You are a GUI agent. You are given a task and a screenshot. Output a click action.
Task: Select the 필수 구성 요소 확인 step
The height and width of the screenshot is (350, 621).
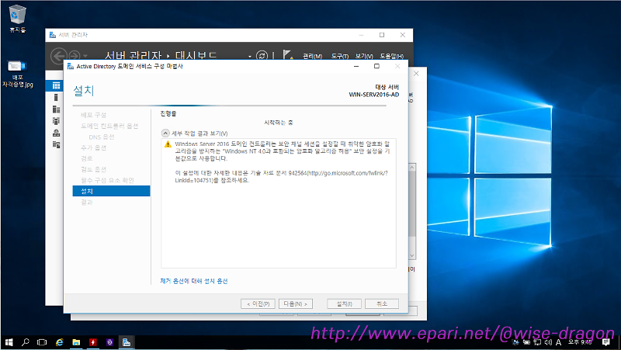(107, 181)
